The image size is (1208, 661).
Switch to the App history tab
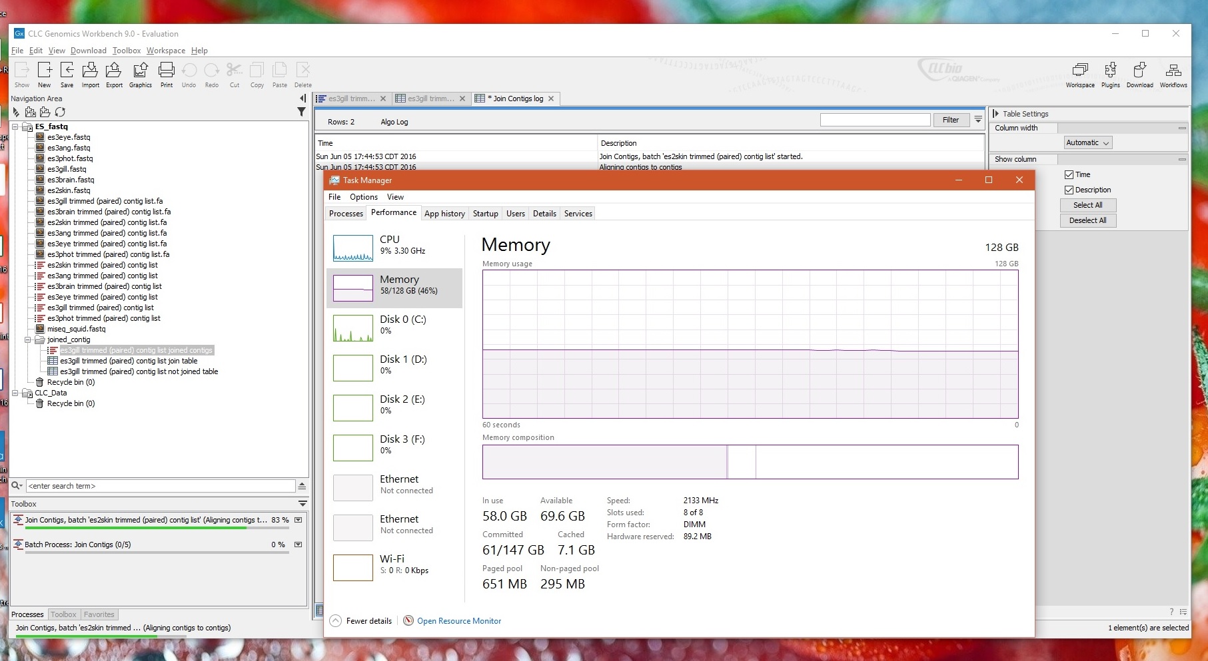coord(444,214)
